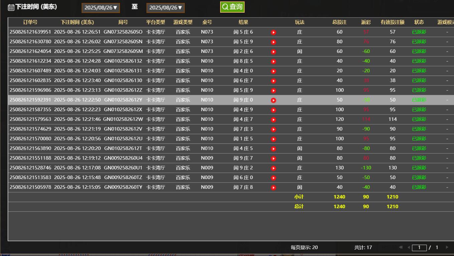454x256 pixels.
Task: Jump to the first page arrow
Action: (401, 247)
